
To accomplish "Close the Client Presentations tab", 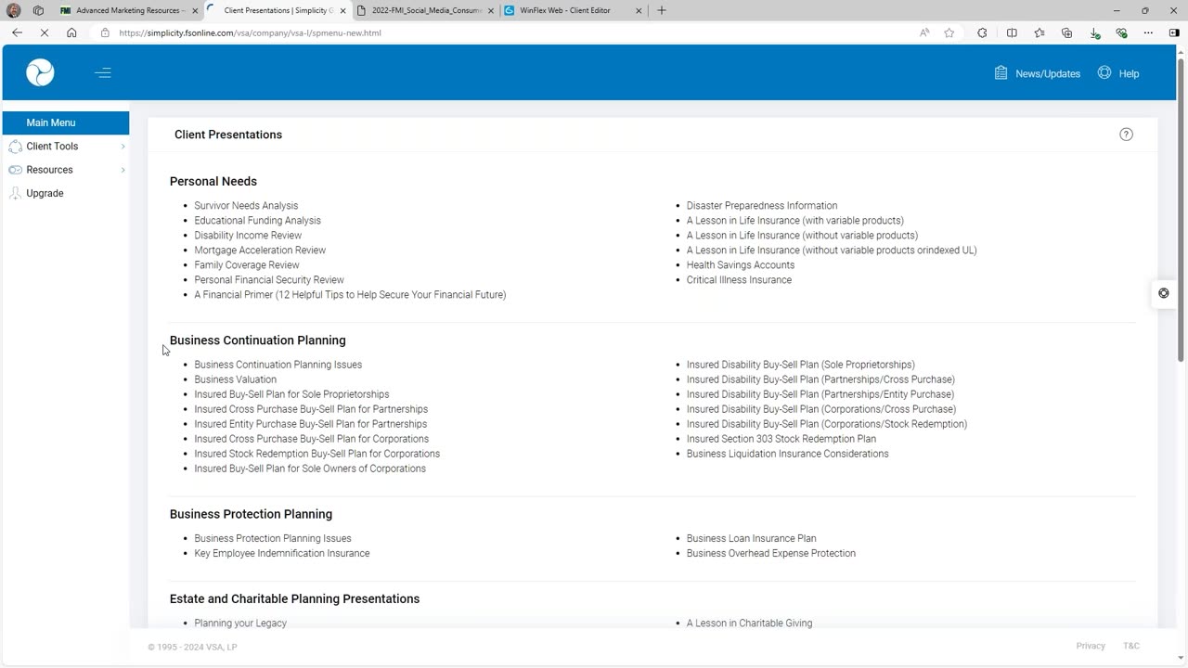I will click(x=342, y=11).
